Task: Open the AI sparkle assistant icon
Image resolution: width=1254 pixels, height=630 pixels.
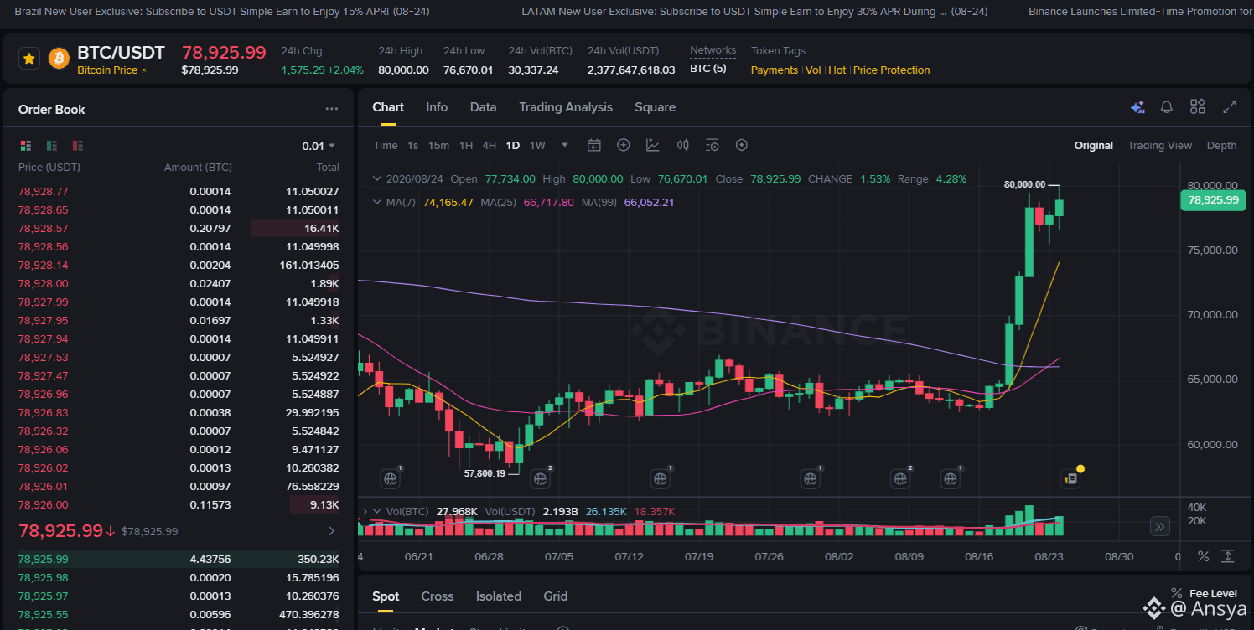Action: pos(1137,107)
